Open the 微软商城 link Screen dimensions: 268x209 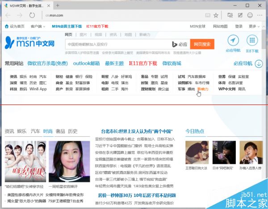(172, 63)
